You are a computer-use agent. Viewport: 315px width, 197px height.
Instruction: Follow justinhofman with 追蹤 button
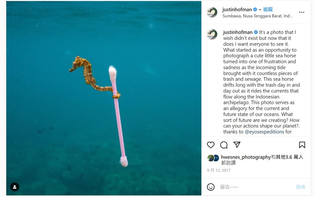coord(268,9)
